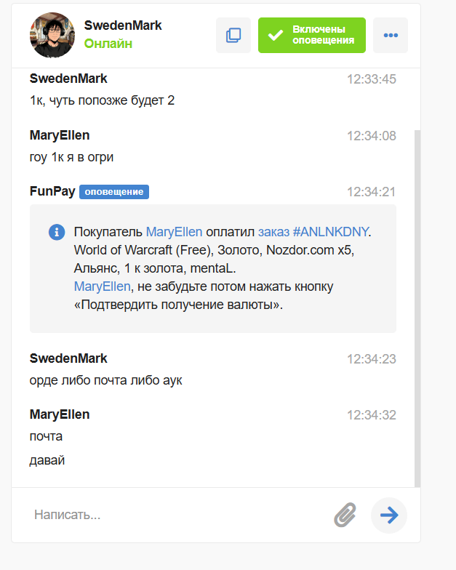Image resolution: width=456 pixels, height=570 pixels.
Task: Click the 'Написать...' message input field
Action: click(x=178, y=515)
